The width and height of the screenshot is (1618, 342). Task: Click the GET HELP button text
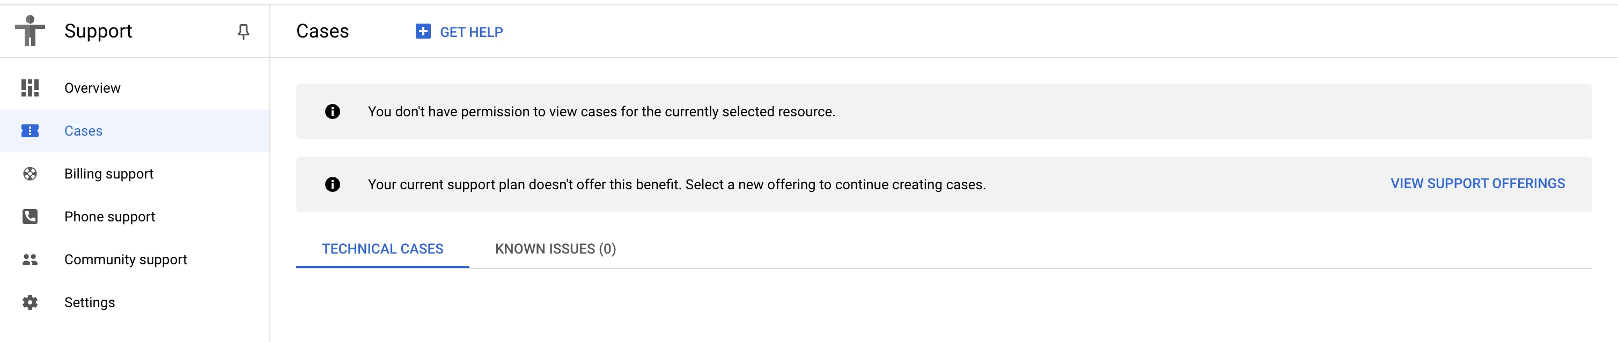pos(471,32)
